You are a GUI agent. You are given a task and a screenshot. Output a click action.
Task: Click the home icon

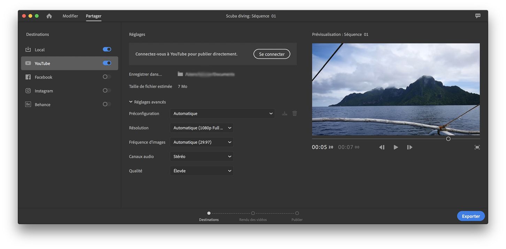pos(49,16)
